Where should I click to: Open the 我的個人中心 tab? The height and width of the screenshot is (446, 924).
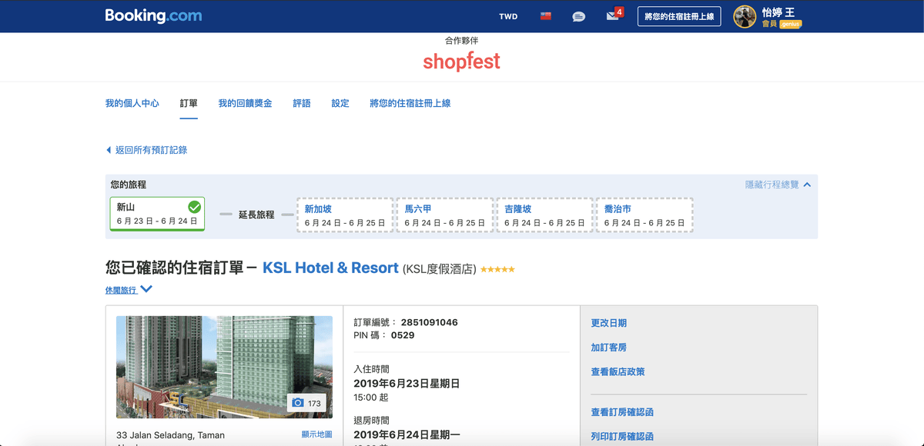(x=132, y=103)
